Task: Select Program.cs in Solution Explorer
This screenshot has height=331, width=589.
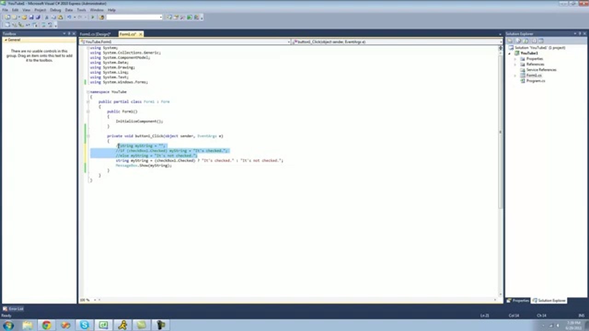Action: pyautogui.click(x=535, y=81)
